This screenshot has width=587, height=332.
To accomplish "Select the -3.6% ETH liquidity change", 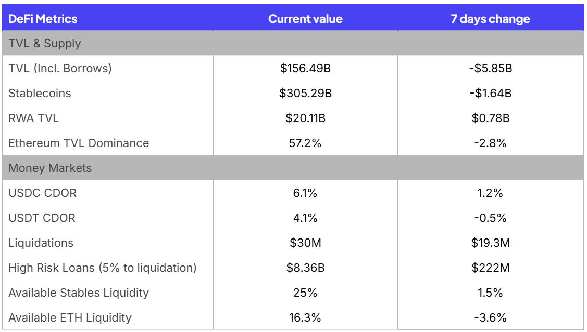I will 490,318.
